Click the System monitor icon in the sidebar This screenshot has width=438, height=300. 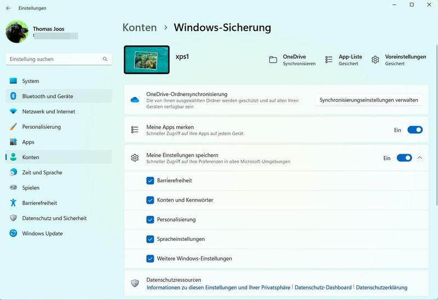(x=13, y=80)
